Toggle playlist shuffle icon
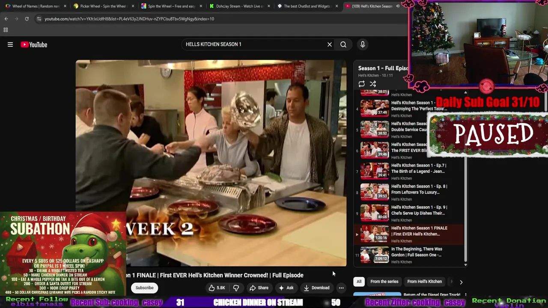548x308 pixels. pos(373,84)
